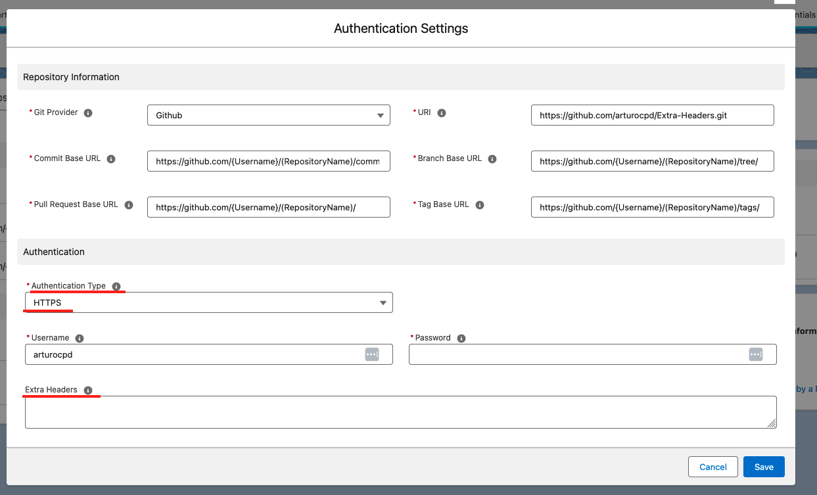Click the Tag Base URL info icon
Screen dimensions: 817x495
click(480, 205)
